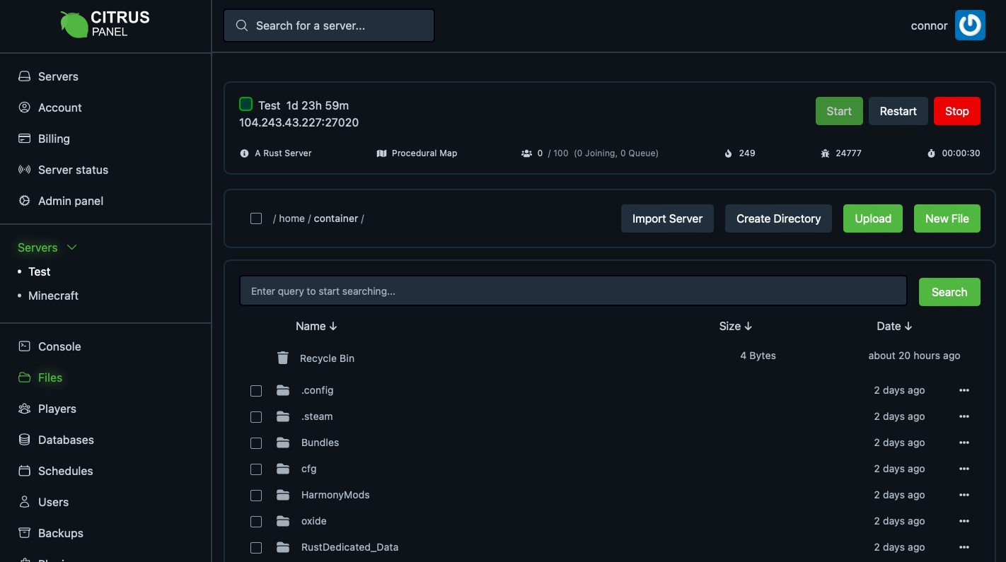Click the file search query field

pyautogui.click(x=573, y=291)
